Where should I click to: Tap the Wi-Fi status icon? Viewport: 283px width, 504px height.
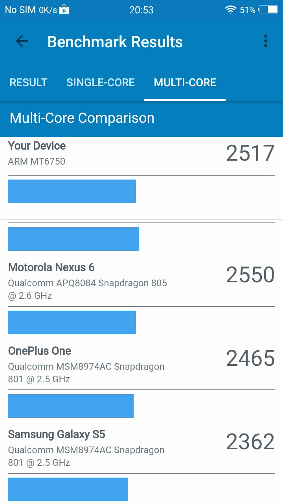[x=230, y=10]
